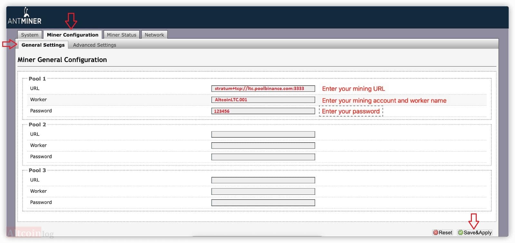The image size is (515, 243).
Task: Click the Save&Apply button
Action: coord(475,232)
